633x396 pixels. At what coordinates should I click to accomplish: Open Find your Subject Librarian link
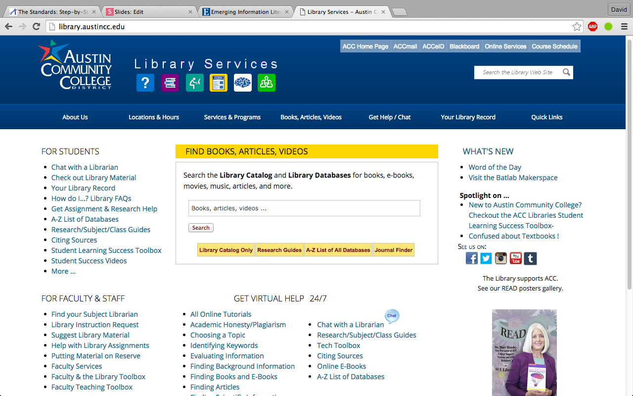coord(94,314)
